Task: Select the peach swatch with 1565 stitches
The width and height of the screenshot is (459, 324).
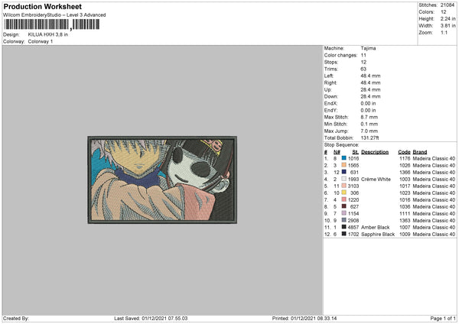Action: coord(344,165)
